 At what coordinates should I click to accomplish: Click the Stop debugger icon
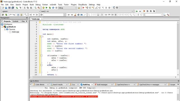pos(109,8)
